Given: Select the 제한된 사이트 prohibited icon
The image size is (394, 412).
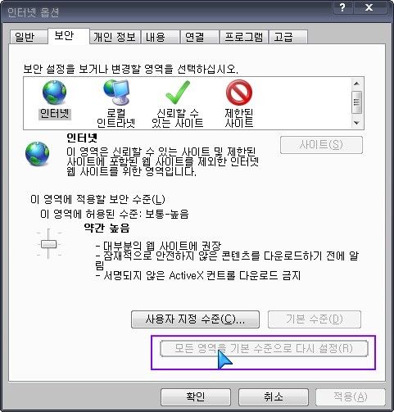Looking at the screenshot, I should click(239, 93).
